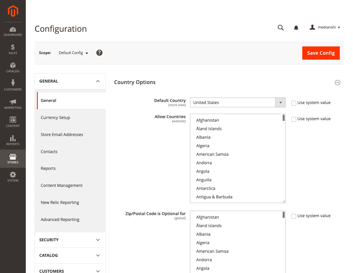Select Antarctica in Allow Countries list
Image resolution: width=353 pixels, height=273 pixels.
tap(236, 188)
